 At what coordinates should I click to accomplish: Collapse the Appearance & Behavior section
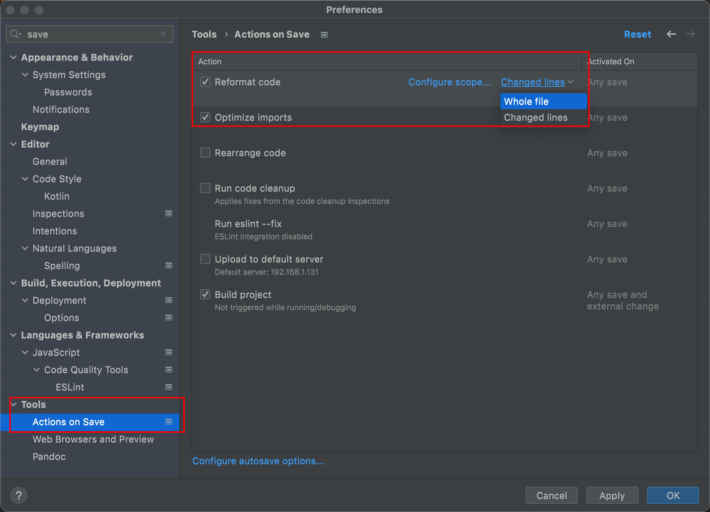click(x=13, y=57)
